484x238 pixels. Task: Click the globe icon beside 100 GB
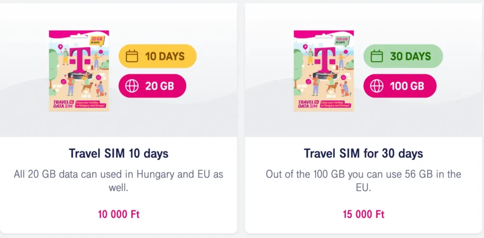377,86
